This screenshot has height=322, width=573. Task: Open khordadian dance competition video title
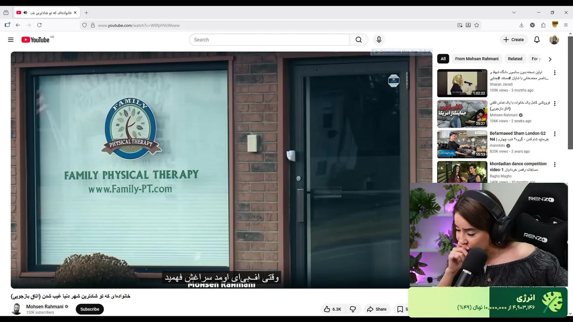[518, 167]
